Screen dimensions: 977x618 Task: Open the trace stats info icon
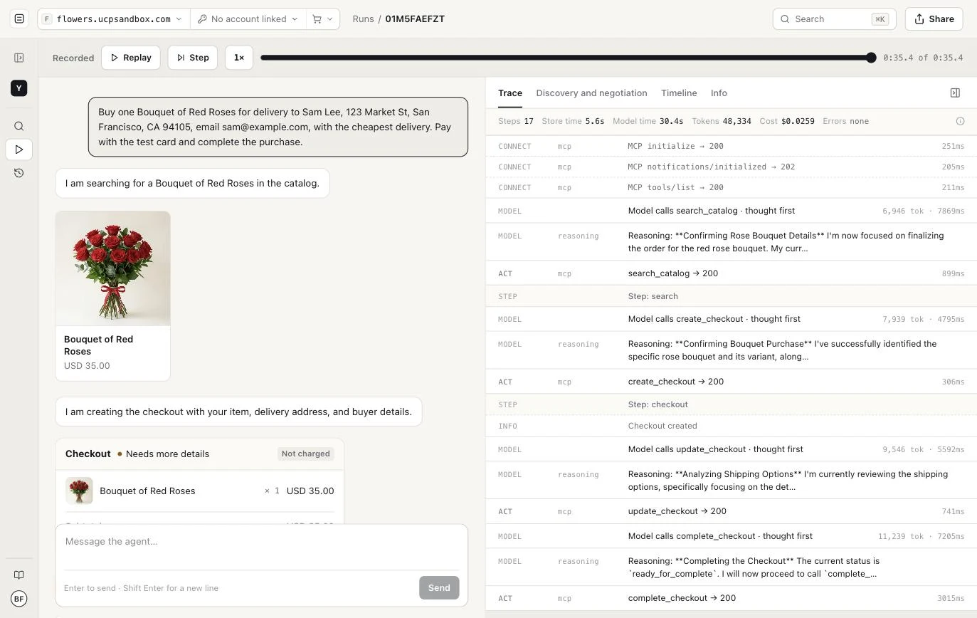960,121
